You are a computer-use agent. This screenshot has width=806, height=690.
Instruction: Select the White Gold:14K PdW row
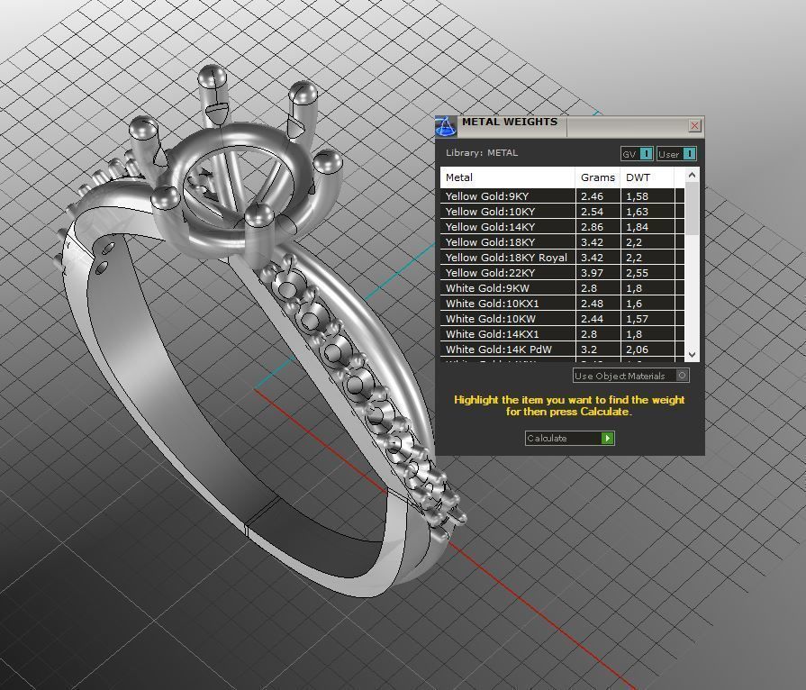[562, 350]
